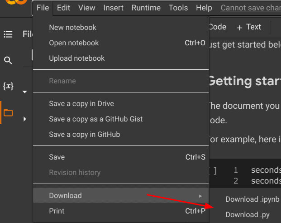281x223 pixels.
Task: Add a Code cell button
Action: (x=217, y=27)
